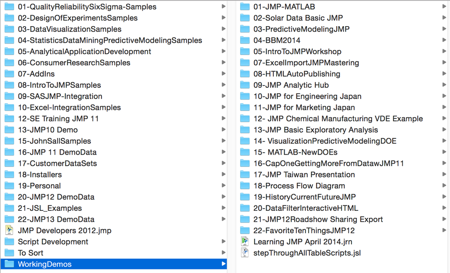Click the Learning JMP April 2014.jrn journal icon
The image size is (450, 273).
coord(245,241)
